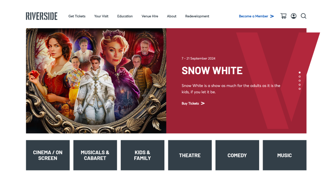Open the Venue Hire menu
Image resolution: width=332 pixels, height=188 pixels.
pyautogui.click(x=150, y=16)
